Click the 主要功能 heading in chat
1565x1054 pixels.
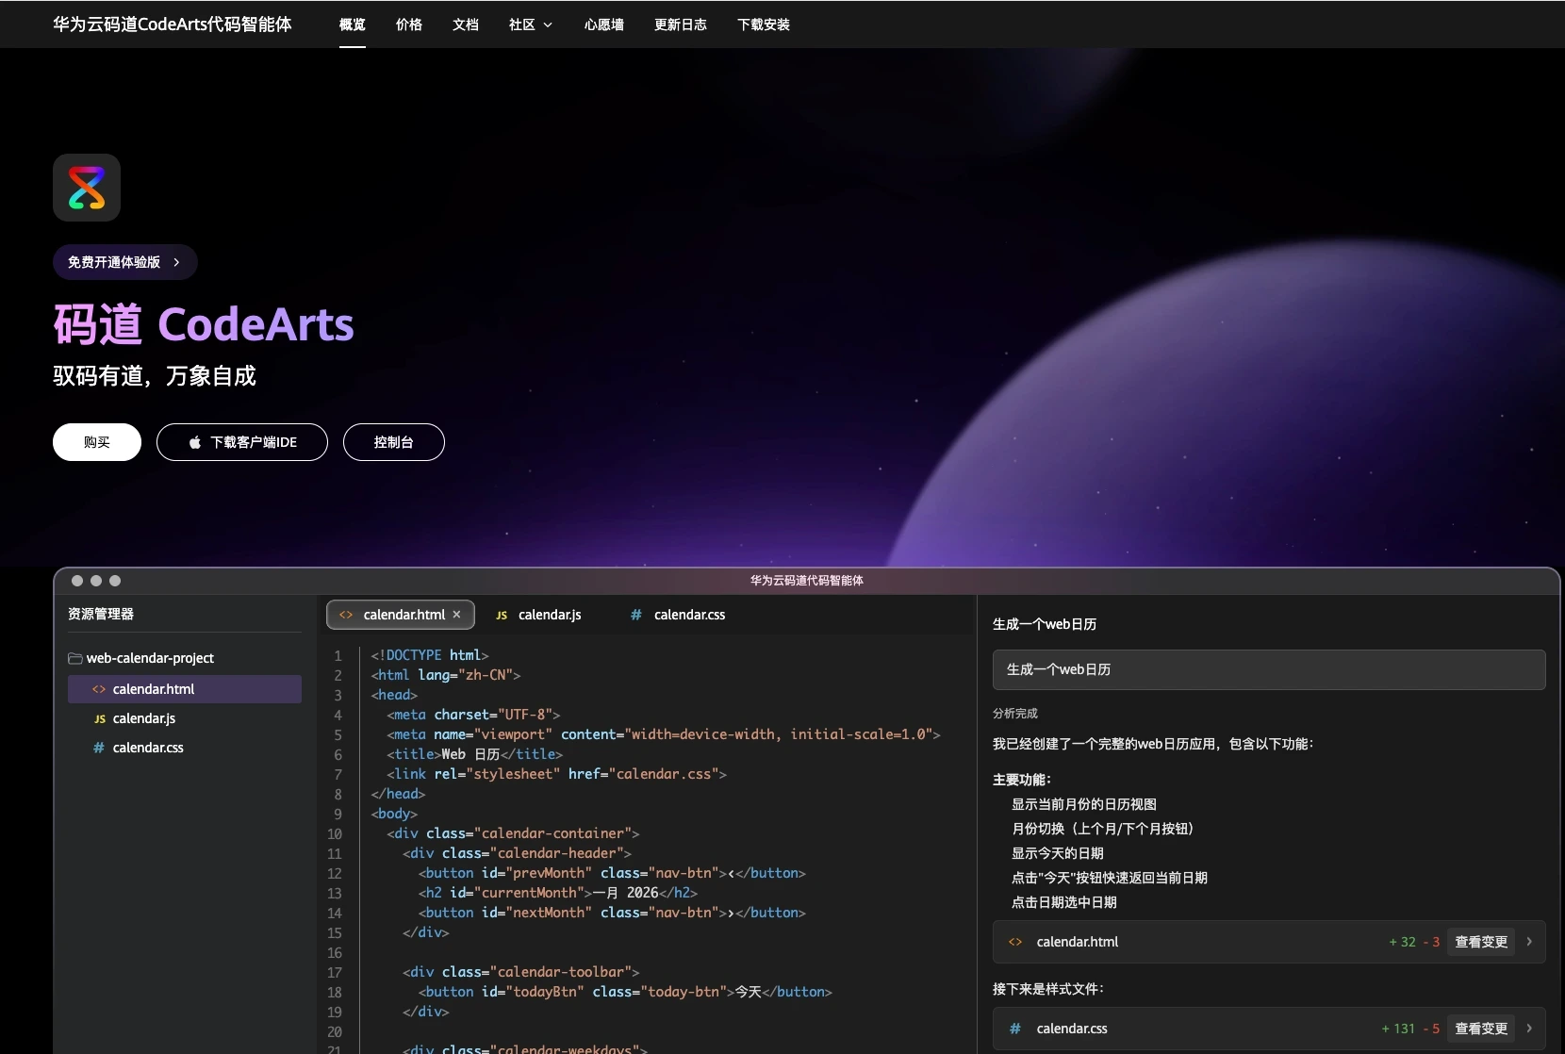pos(1022,780)
